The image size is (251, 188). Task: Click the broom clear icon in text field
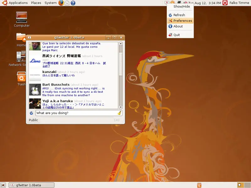click(120, 113)
